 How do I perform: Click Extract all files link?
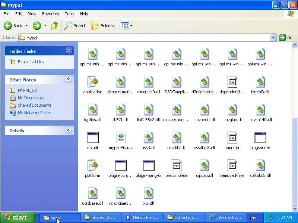(31, 62)
